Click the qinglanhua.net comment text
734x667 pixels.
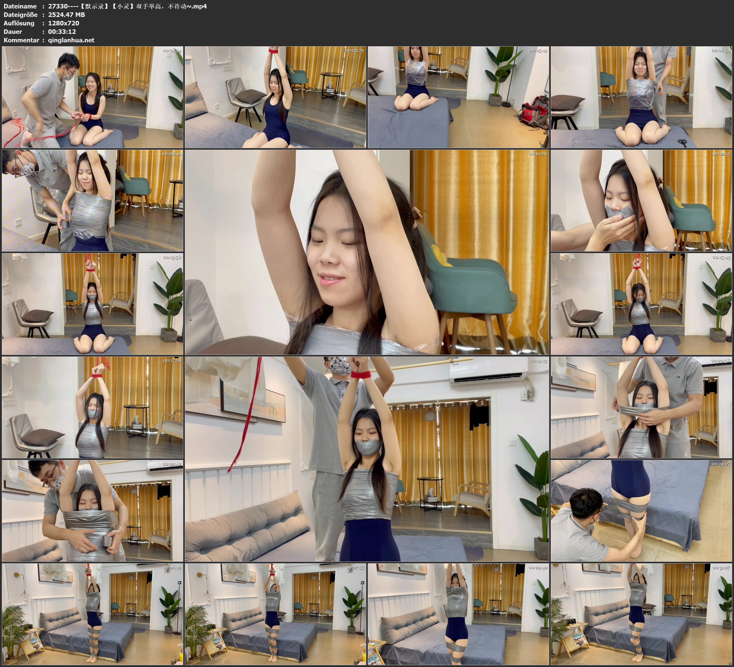pyautogui.click(x=71, y=40)
